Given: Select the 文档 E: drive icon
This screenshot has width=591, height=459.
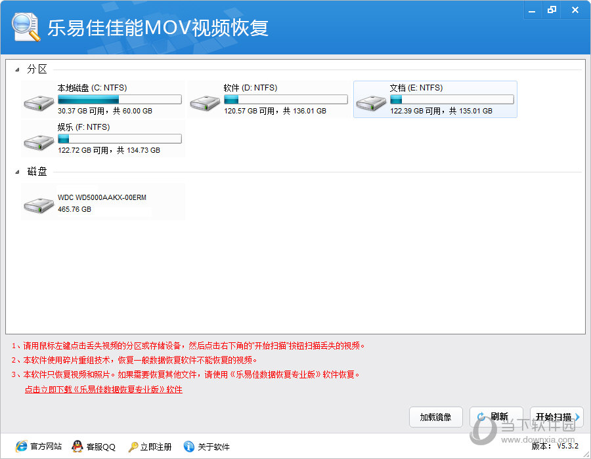Looking at the screenshot, I should pos(371,103).
